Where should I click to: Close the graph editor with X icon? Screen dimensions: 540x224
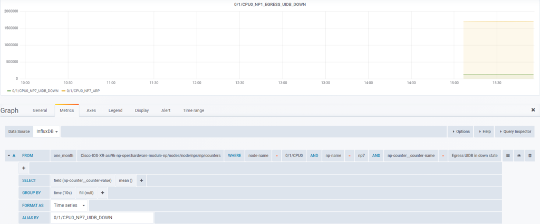[533, 110]
